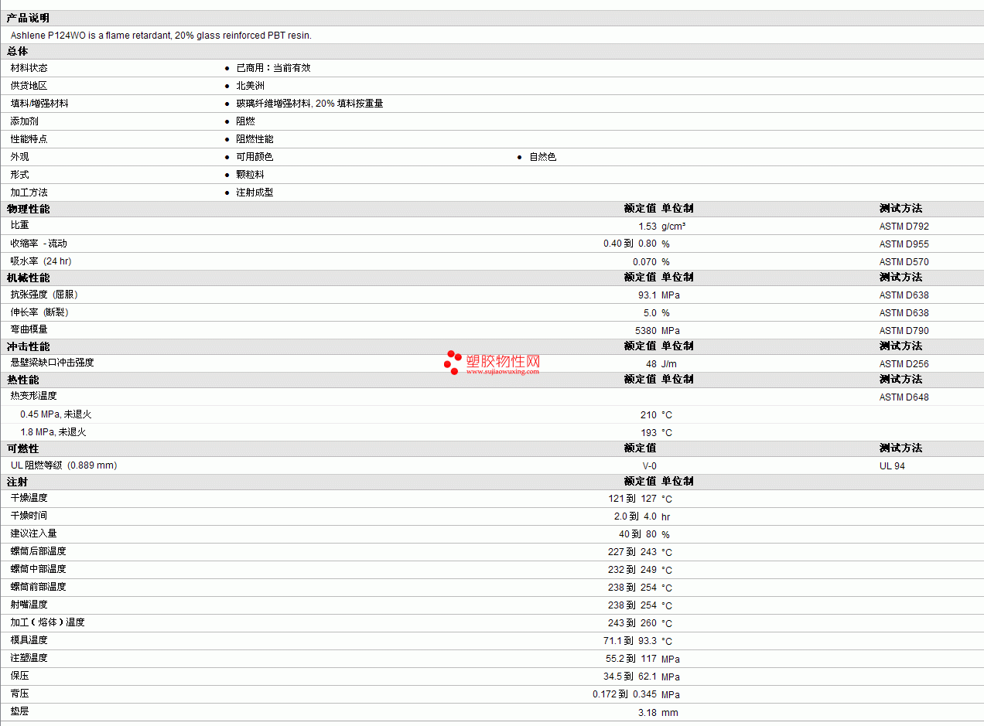Click the '伸长率 (断裂)' row label
984x726 pixels.
(39, 312)
